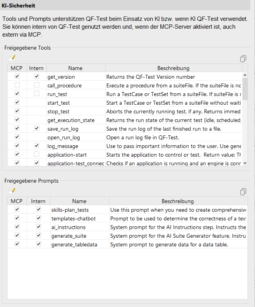
Task: Toggle Intern checkbox for get_version
Action: [x=36, y=76]
